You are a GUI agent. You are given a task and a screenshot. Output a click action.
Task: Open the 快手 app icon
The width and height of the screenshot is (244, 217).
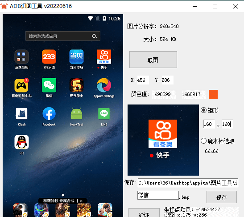pos(104,56)
